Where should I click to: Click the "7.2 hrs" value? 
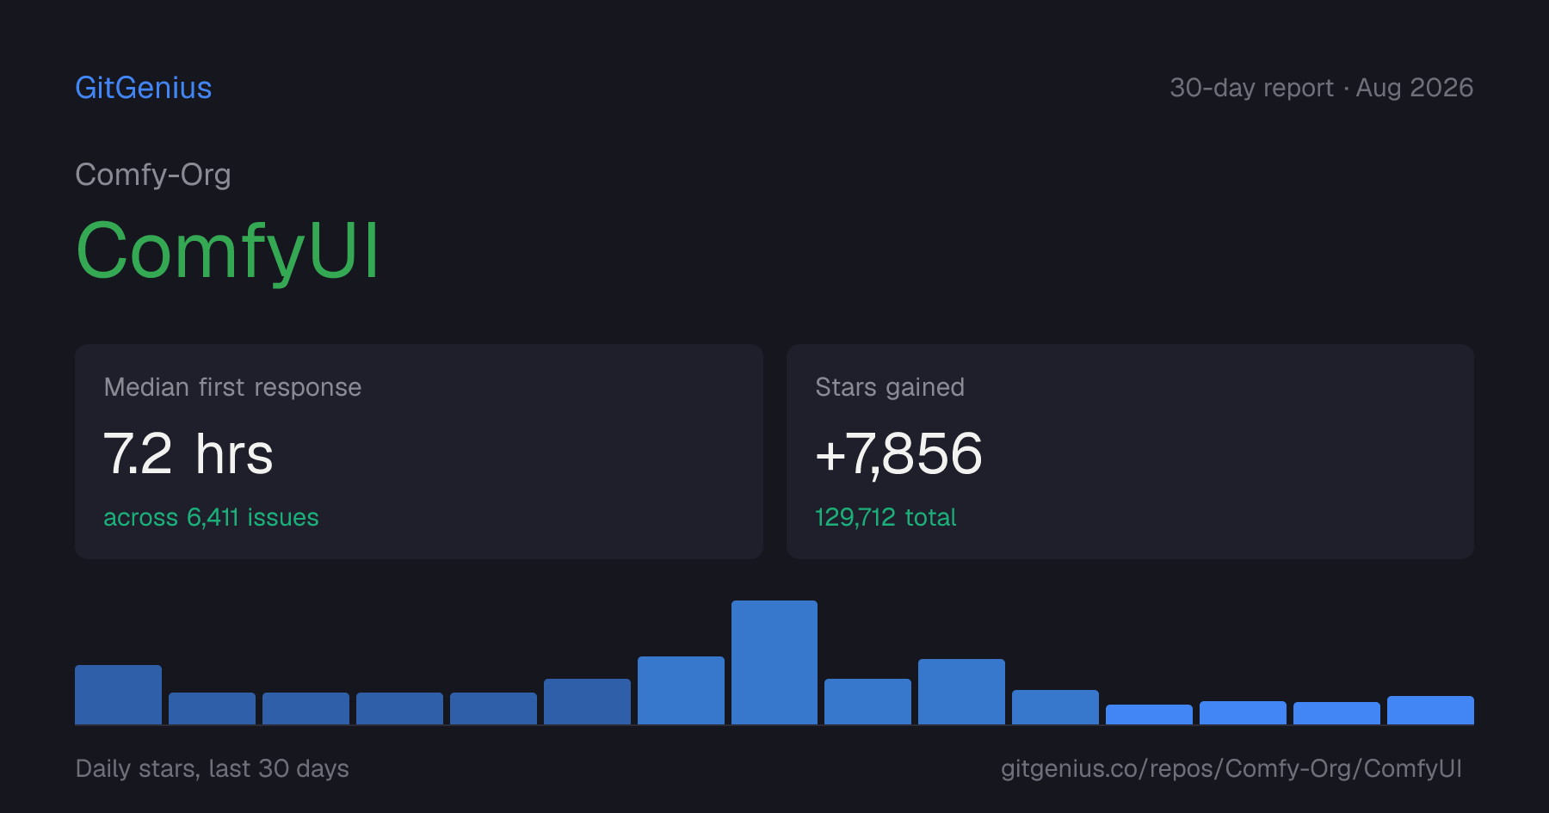(188, 454)
